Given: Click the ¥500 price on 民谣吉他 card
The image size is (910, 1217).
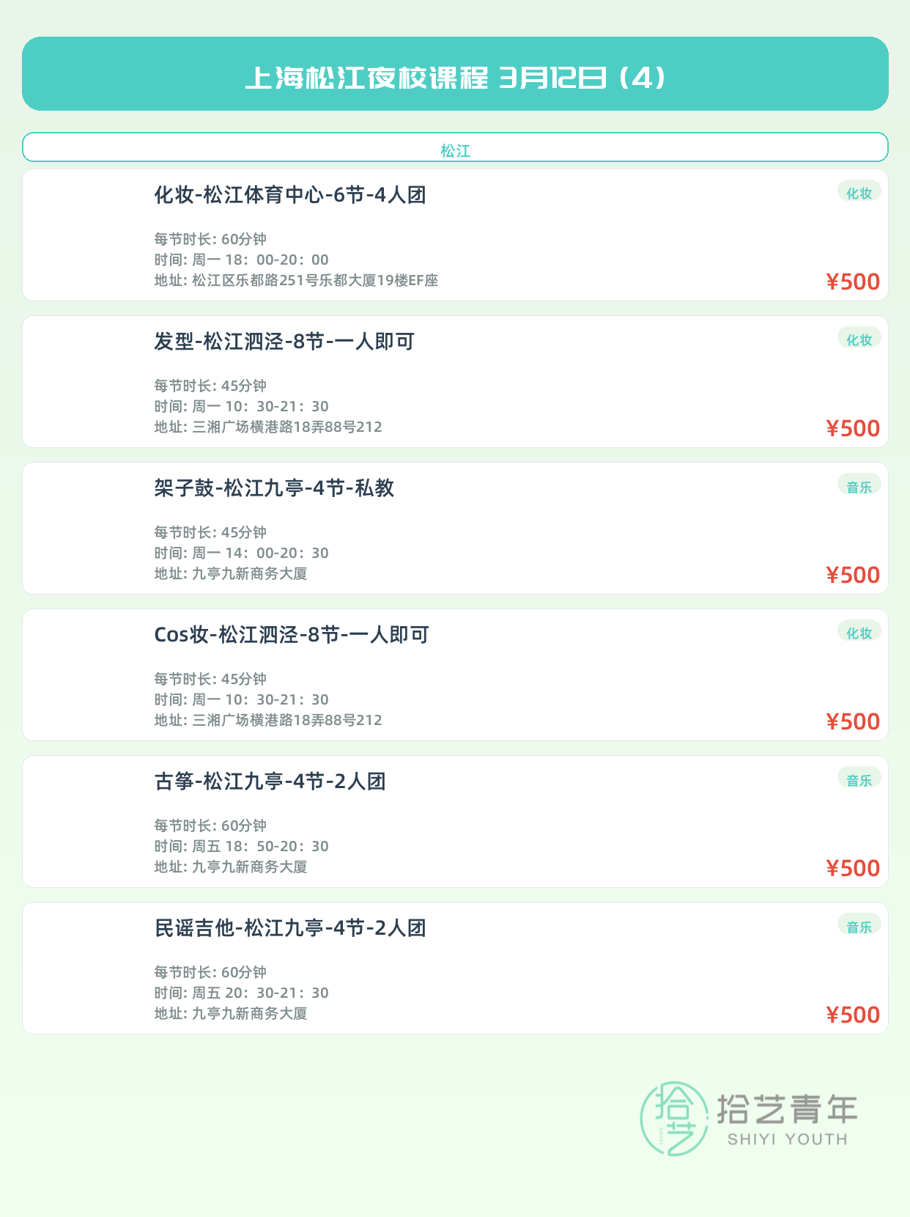Looking at the screenshot, I should pos(853,1015).
